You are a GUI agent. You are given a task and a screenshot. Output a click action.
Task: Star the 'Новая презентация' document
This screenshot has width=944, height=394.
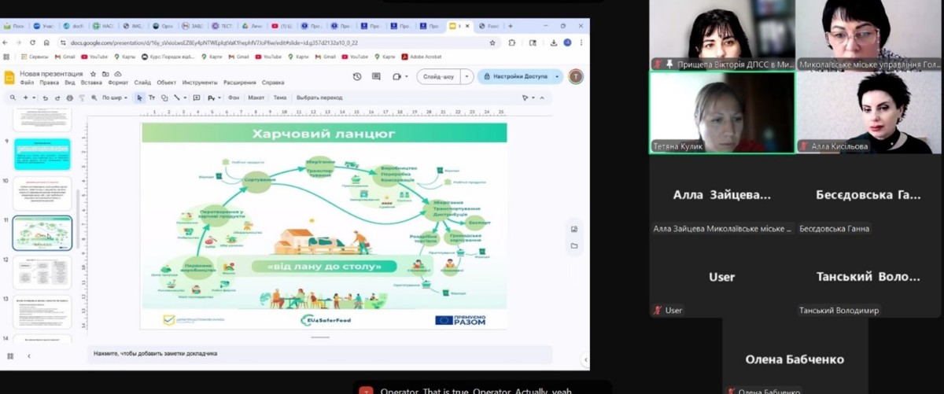pyautogui.click(x=93, y=74)
